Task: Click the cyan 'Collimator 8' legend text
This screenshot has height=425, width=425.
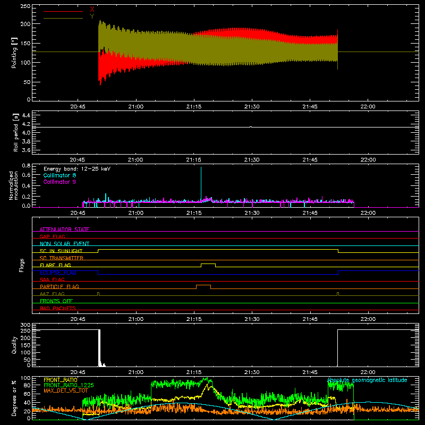Action: point(59,175)
